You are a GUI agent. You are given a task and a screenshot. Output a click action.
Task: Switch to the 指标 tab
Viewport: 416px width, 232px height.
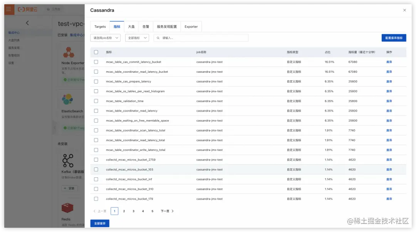(x=117, y=27)
